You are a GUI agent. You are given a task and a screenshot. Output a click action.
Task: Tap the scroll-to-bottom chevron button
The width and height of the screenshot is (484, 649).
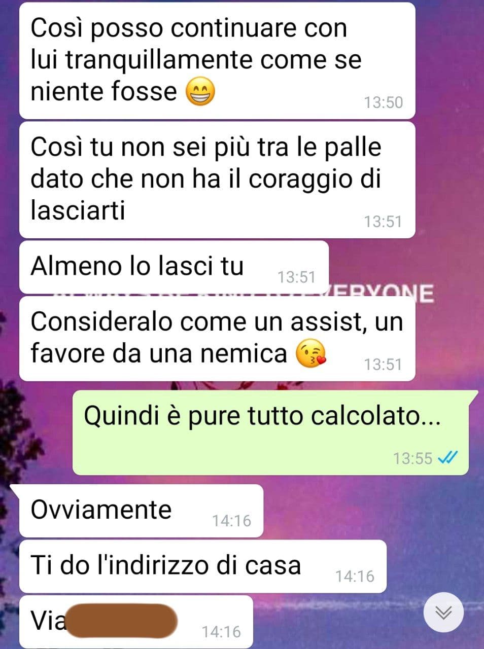[x=443, y=612]
